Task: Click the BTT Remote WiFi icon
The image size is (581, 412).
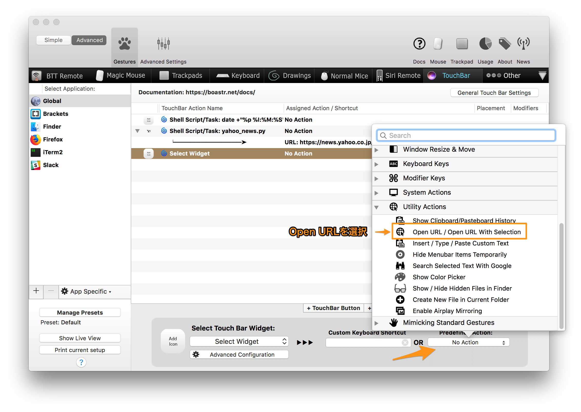Action: 37,75
